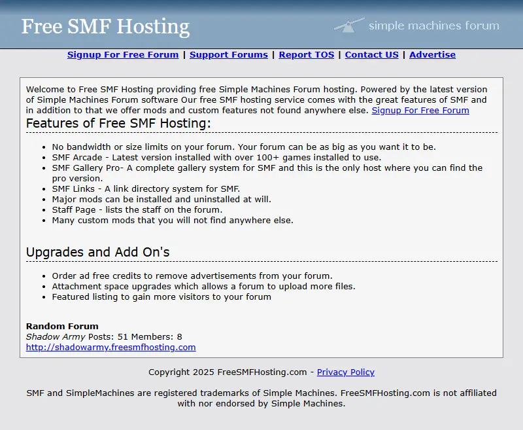Click the SMF Links bullet text
Screen dimensions: 523x430
[x=146, y=188]
